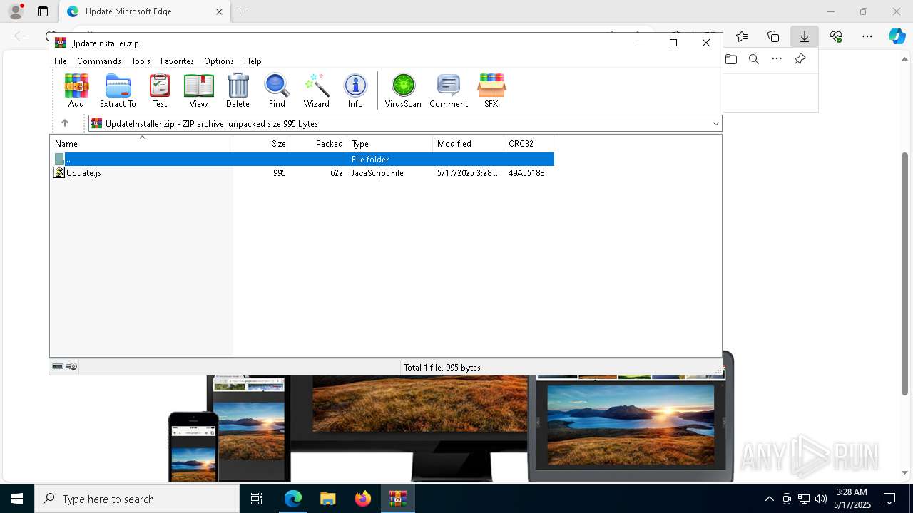Sort the list by Modified column
Screen dimensions: 913x513
[x=469, y=143]
